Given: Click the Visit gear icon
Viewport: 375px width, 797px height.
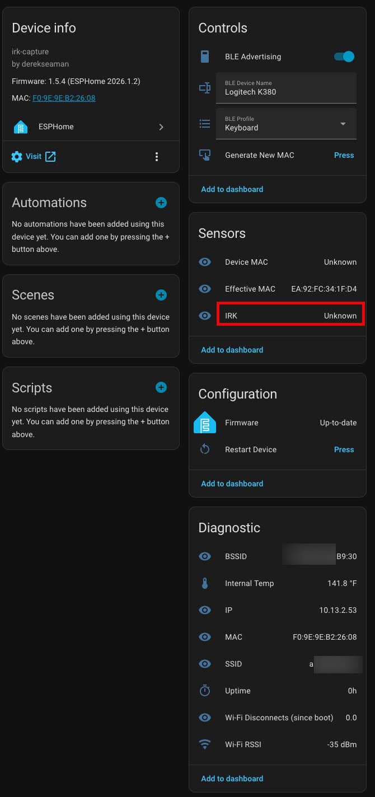Looking at the screenshot, I should coord(17,157).
